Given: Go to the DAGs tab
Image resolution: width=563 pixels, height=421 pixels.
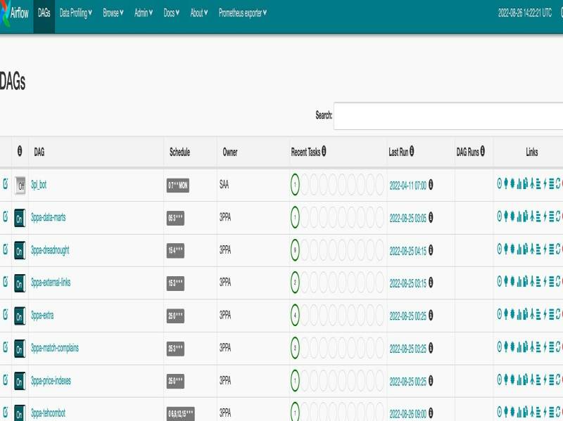Looking at the screenshot, I should coord(44,13).
